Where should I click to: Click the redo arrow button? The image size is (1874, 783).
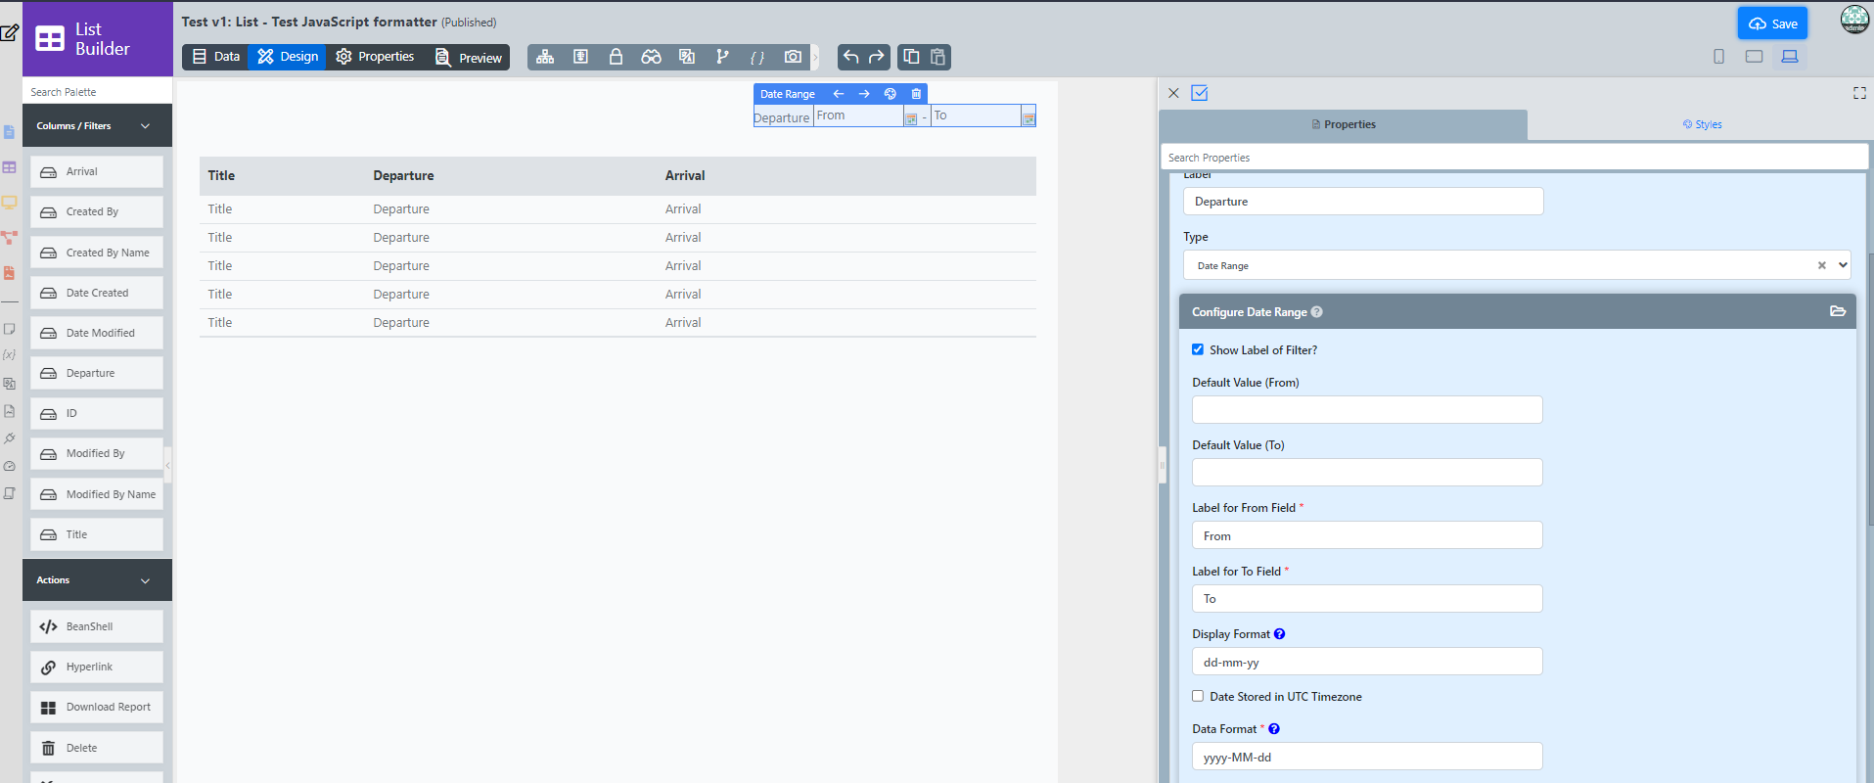(x=876, y=57)
